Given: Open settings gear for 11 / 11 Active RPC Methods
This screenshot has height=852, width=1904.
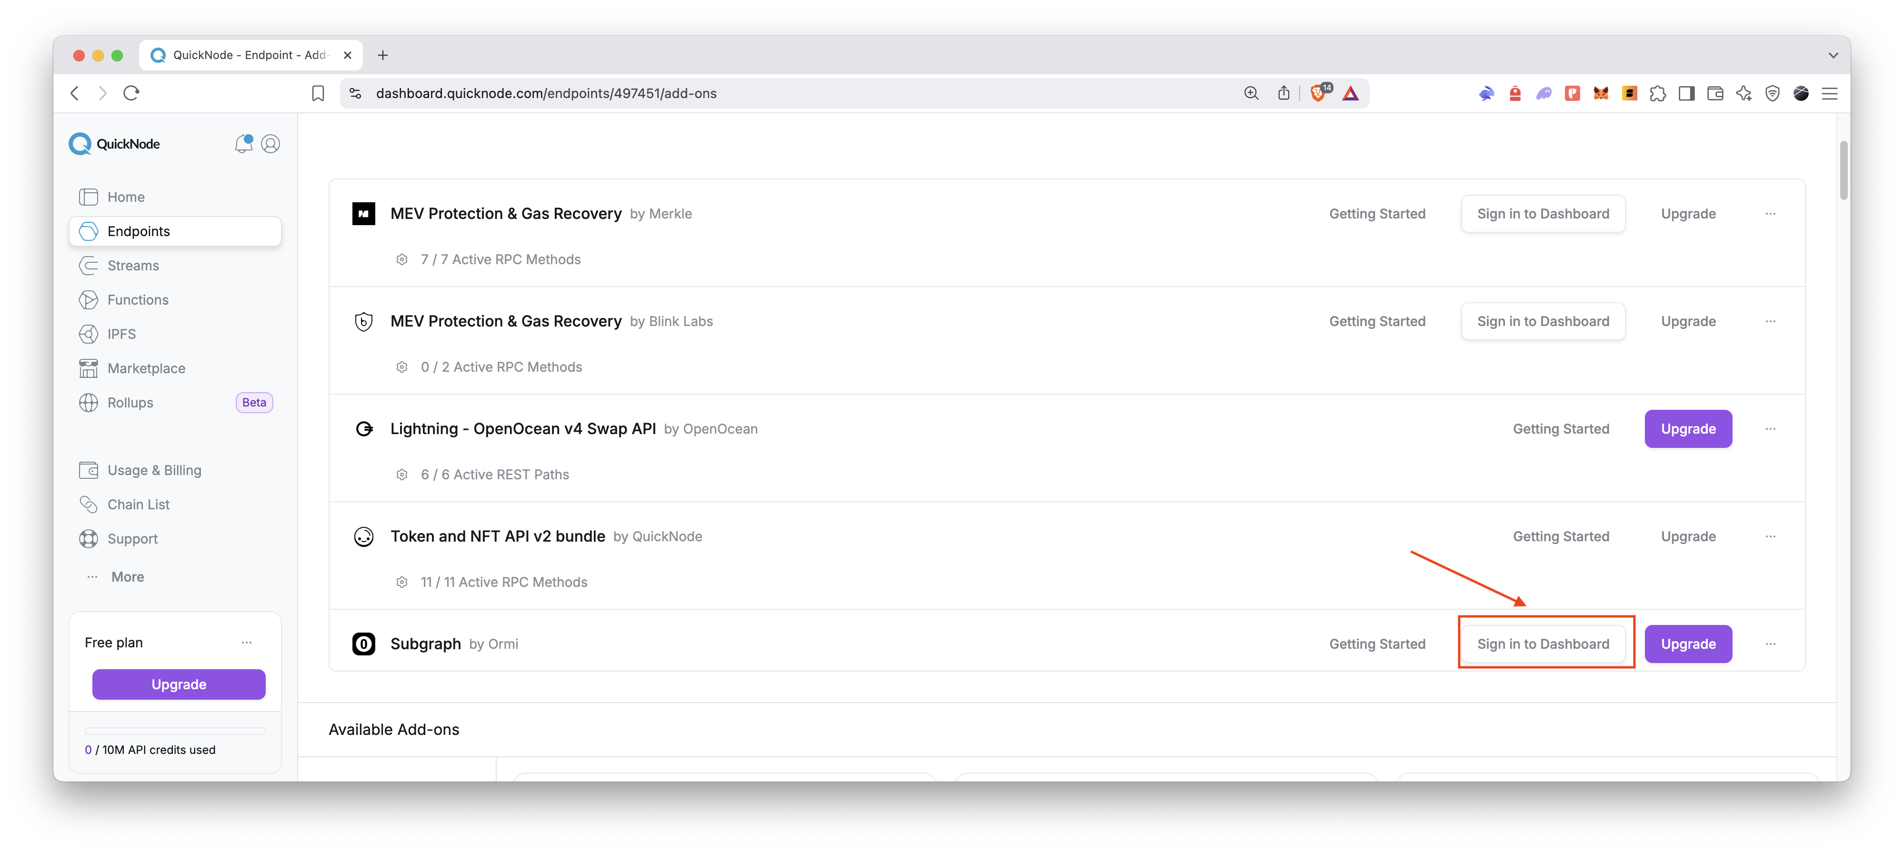Looking at the screenshot, I should (x=402, y=582).
